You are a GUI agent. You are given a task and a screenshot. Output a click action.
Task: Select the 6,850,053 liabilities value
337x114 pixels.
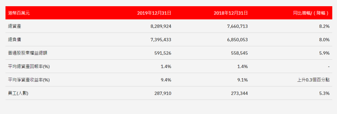pyautogui.click(x=237, y=39)
